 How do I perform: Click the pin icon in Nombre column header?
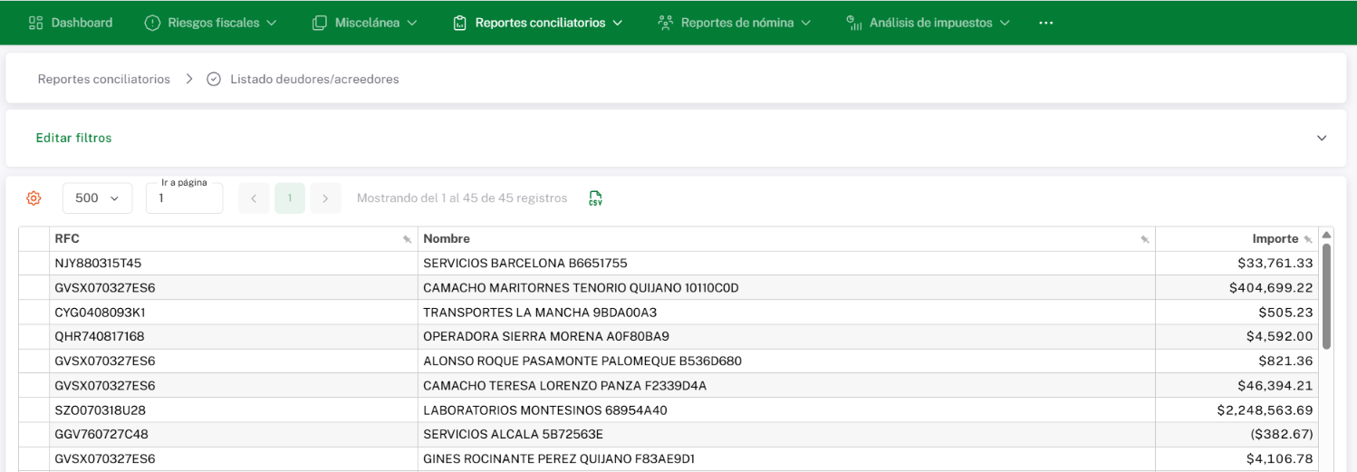tap(1145, 239)
